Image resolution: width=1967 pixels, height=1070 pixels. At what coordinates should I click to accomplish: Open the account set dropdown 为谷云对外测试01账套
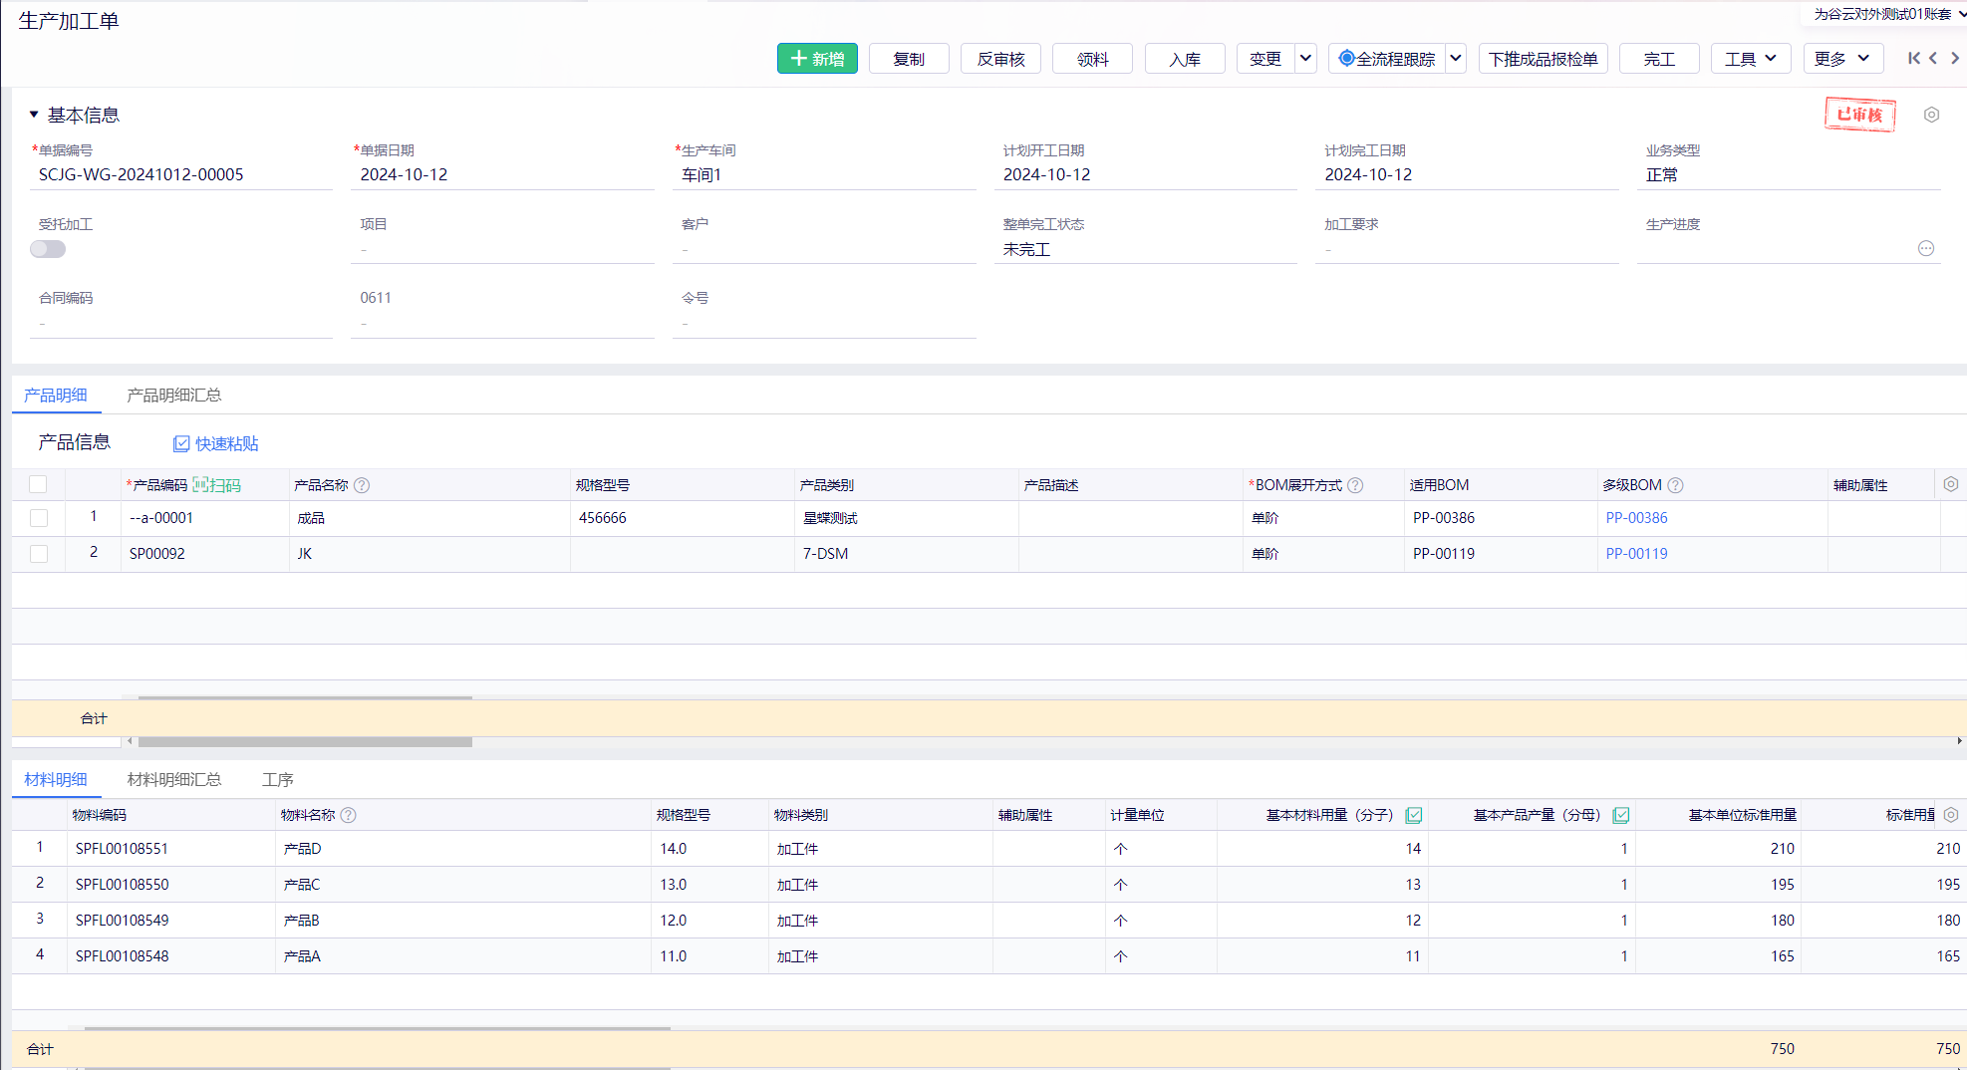(x=1889, y=14)
